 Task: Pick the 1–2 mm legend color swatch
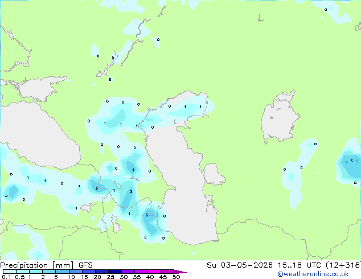tap(36, 272)
